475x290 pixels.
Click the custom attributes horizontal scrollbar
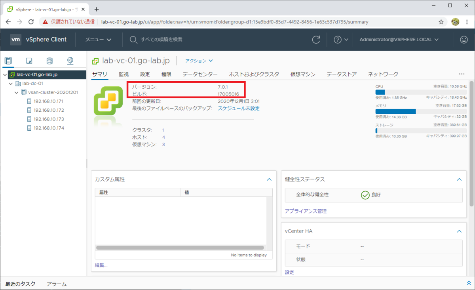click(x=180, y=247)
